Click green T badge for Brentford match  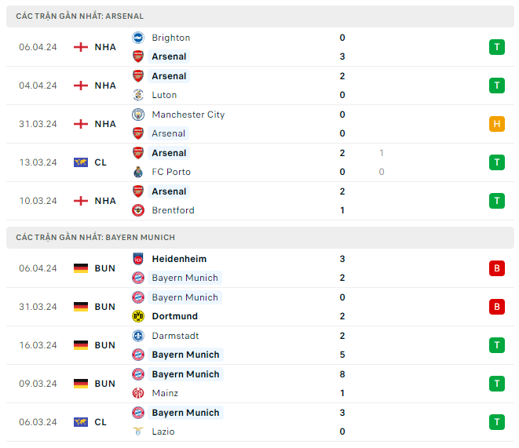(496, 201)
